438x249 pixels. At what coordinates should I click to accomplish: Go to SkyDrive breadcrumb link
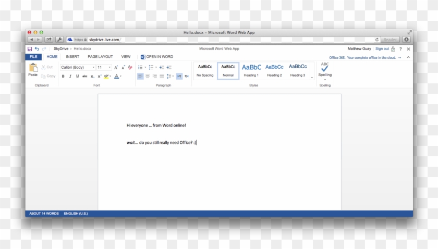(61, 49)
